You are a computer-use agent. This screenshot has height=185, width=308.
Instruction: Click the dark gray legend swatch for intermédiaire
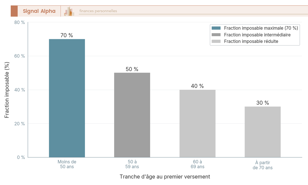[x=216, y=35]
